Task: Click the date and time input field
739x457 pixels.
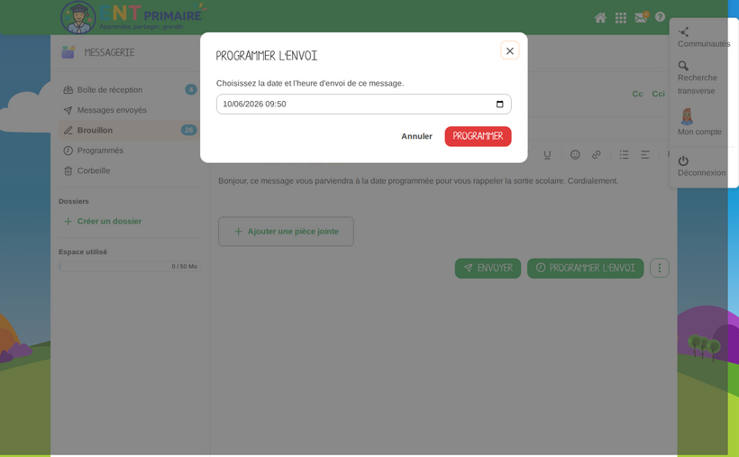Action: 363,105
